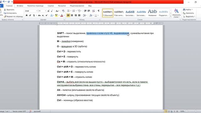Switch to the Главная tab
The height and width of the screenshot is (113, 201).
pyautogui.click(x=9, y=6)
